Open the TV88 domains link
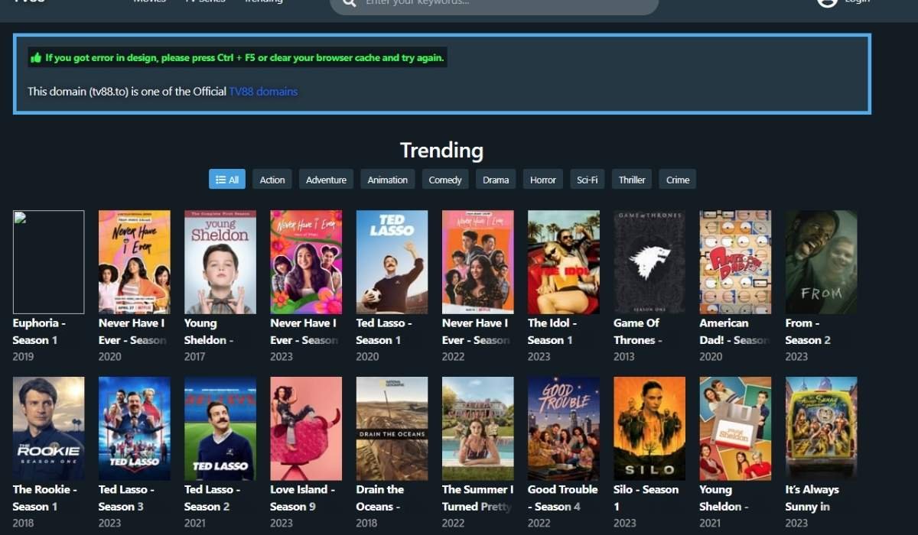The image size is (918, 535). point(263,92)
